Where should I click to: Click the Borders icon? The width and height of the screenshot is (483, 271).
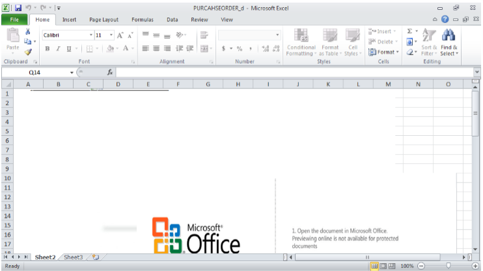point(90,48)
